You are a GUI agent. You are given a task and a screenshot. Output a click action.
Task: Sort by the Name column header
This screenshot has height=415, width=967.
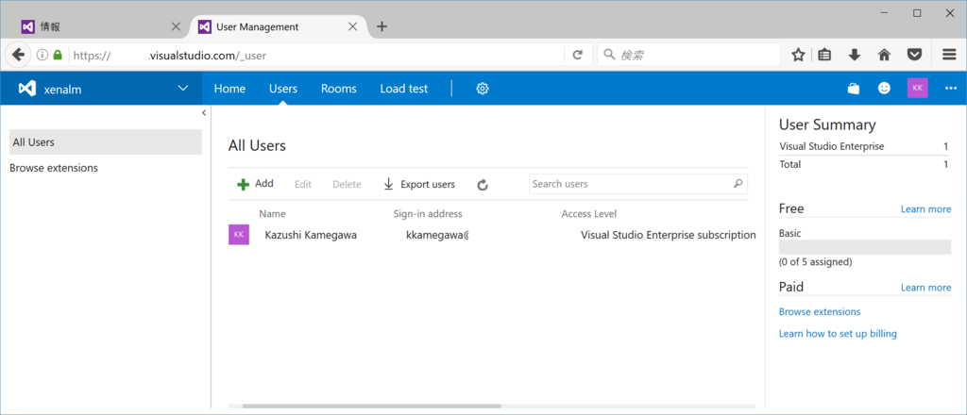[x=272, y=214]
